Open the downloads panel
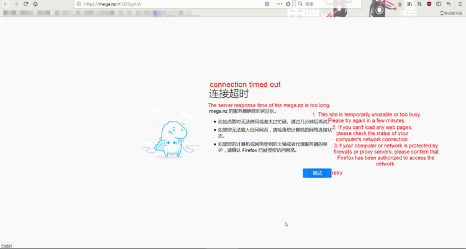 coord(400,4)
